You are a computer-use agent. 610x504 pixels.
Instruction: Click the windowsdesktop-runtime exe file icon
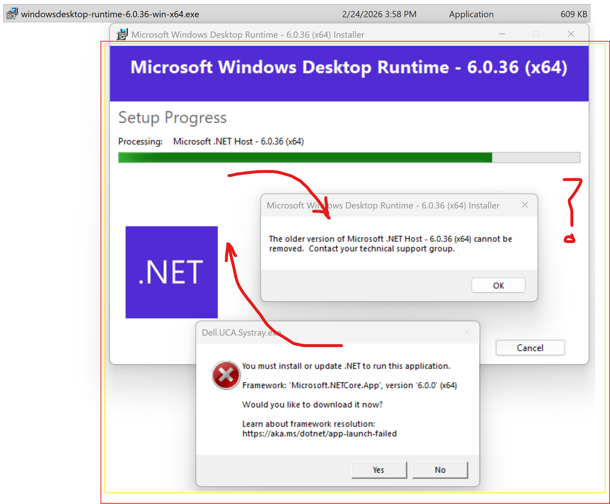point(12,13)
